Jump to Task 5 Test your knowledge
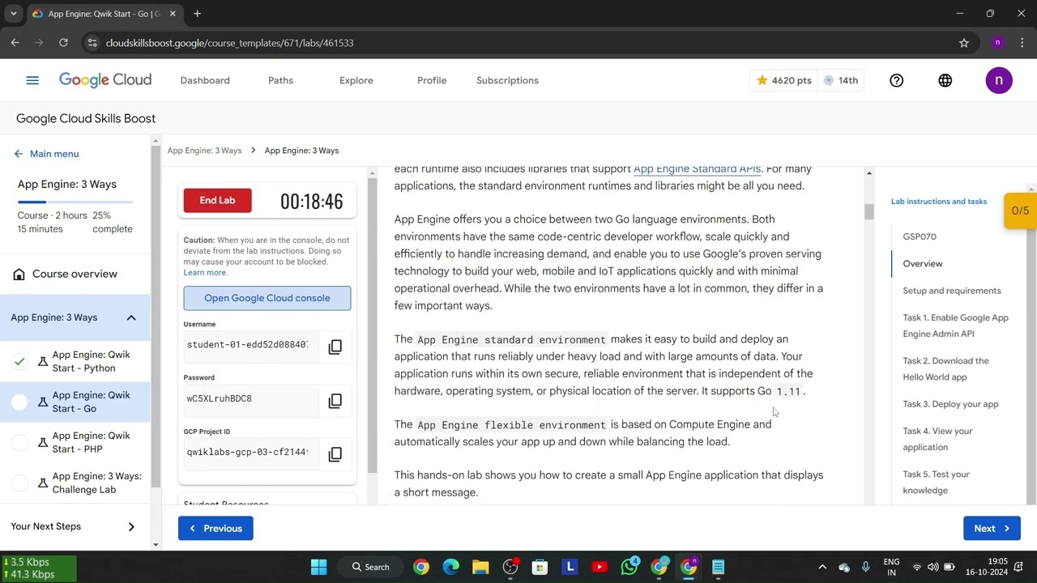Image resolution: width=1037 pixels, height=583 pixels. click(x=936, y=482)
